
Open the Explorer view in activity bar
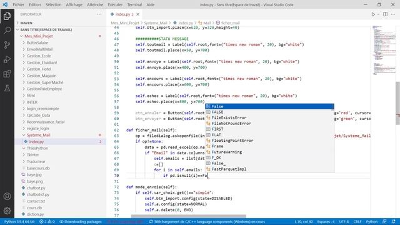tap(7, 16)
